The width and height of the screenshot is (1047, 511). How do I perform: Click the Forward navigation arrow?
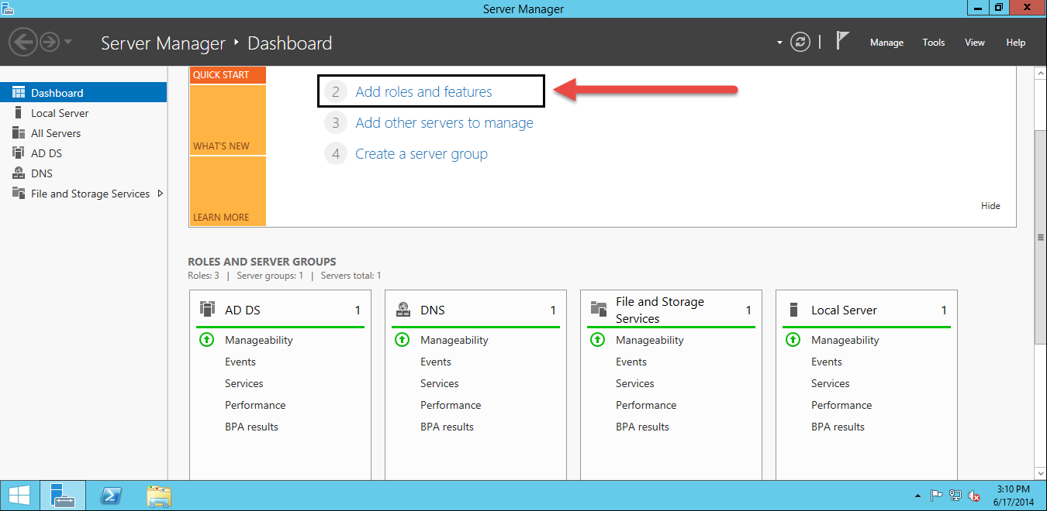click(x=50, y=42)
